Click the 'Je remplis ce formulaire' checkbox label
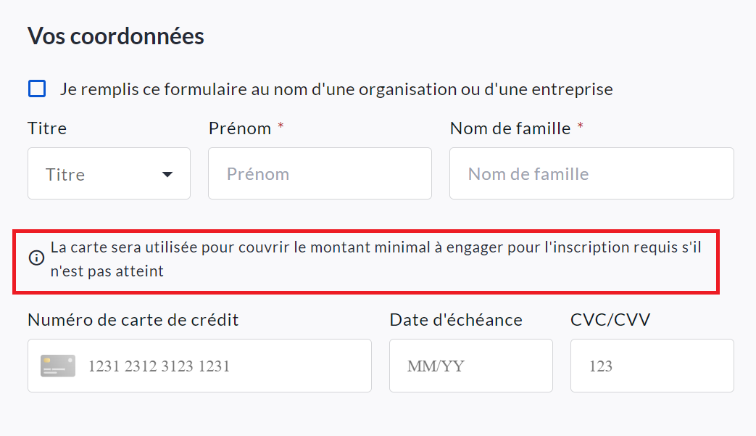The width and height of the screenshot is (756, 436). tap(336, 89)
